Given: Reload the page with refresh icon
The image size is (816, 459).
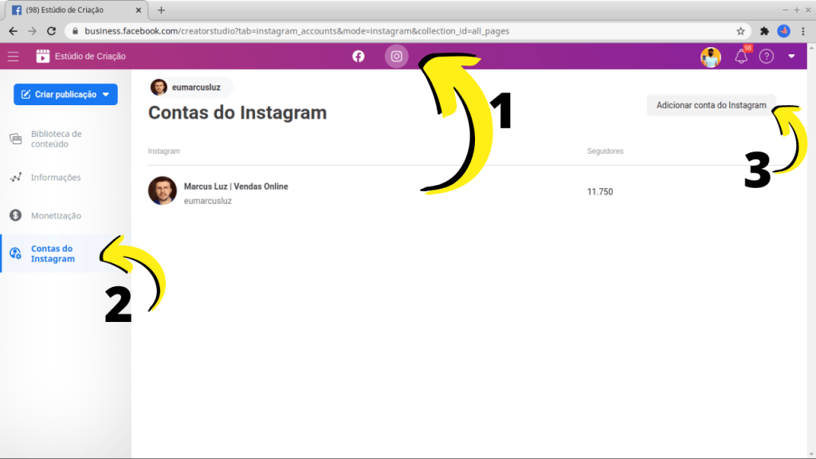Looking at the screenshot, I should pos(52,31).
